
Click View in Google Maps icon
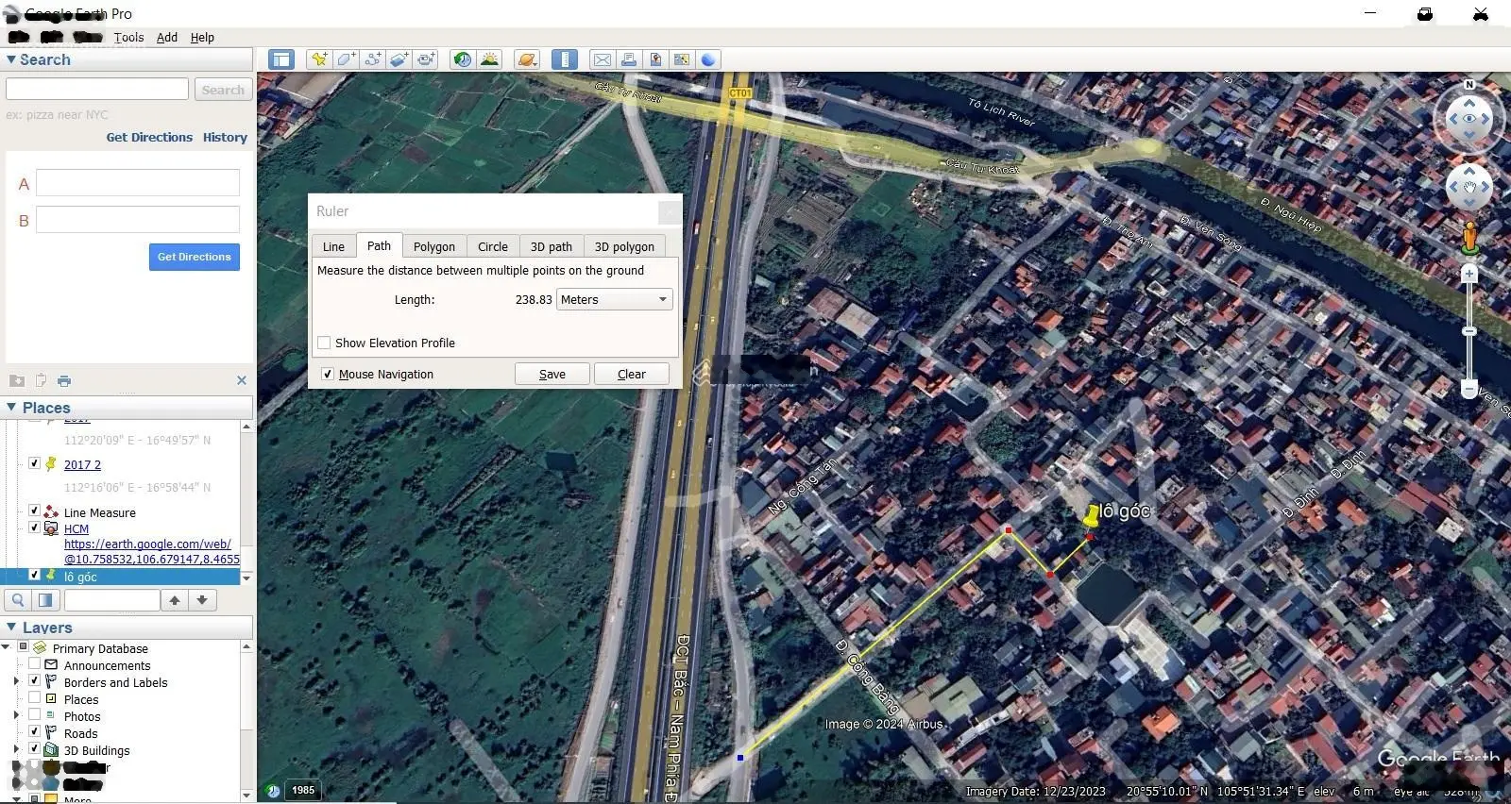coord(681,59)
